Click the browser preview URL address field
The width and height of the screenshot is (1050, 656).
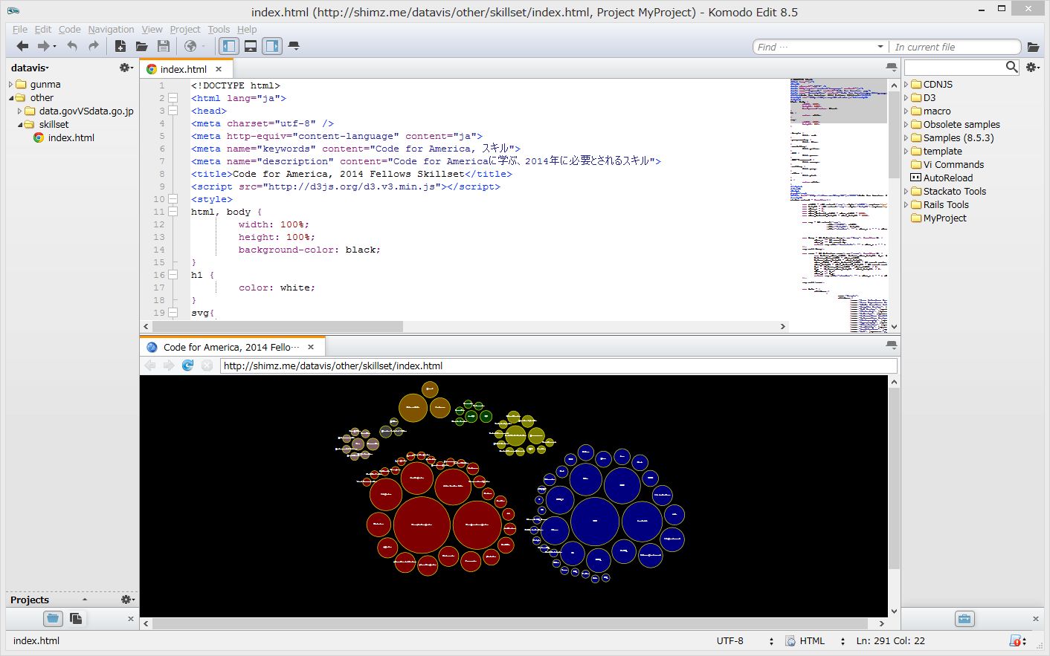558,366
